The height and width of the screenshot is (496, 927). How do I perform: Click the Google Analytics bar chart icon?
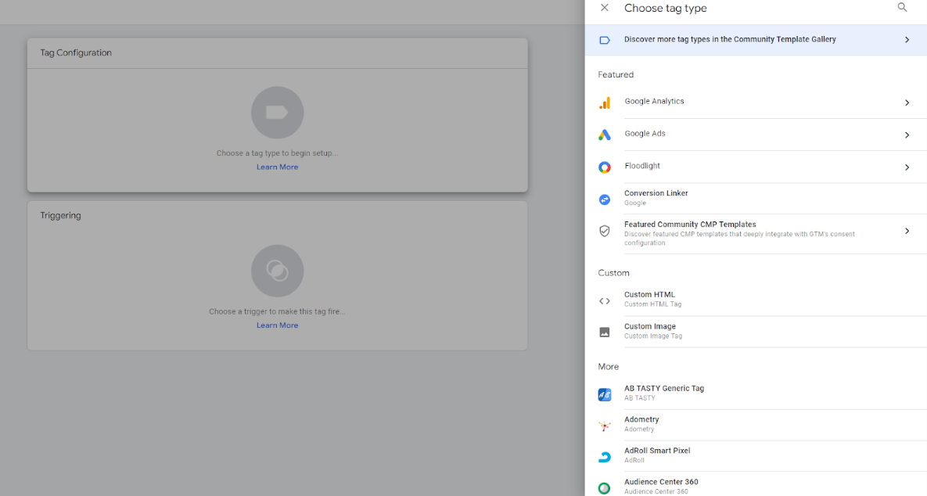coord(604,102)
